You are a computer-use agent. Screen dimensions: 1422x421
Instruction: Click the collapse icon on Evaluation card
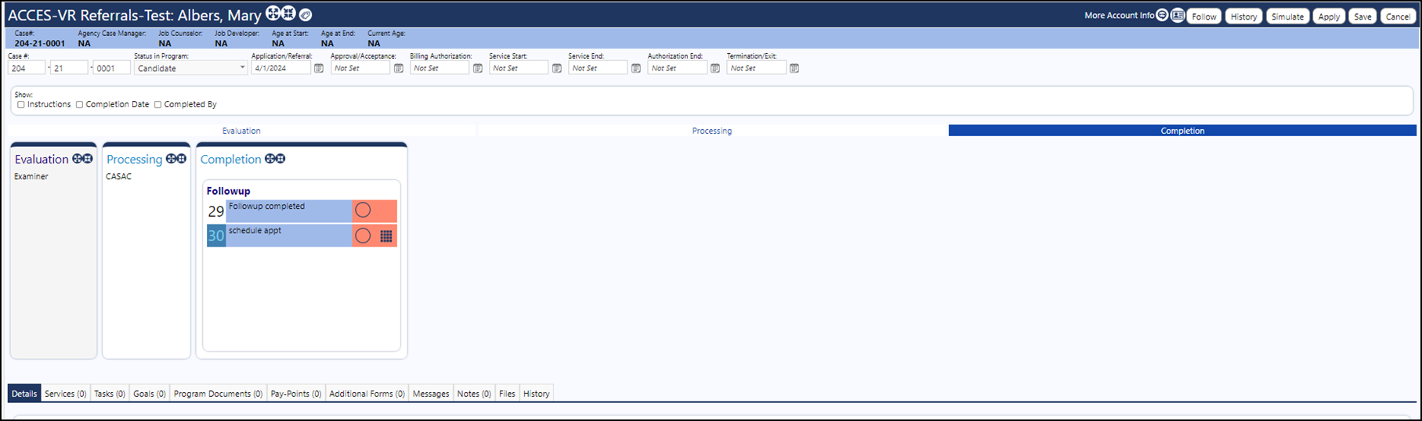(88, 159)
